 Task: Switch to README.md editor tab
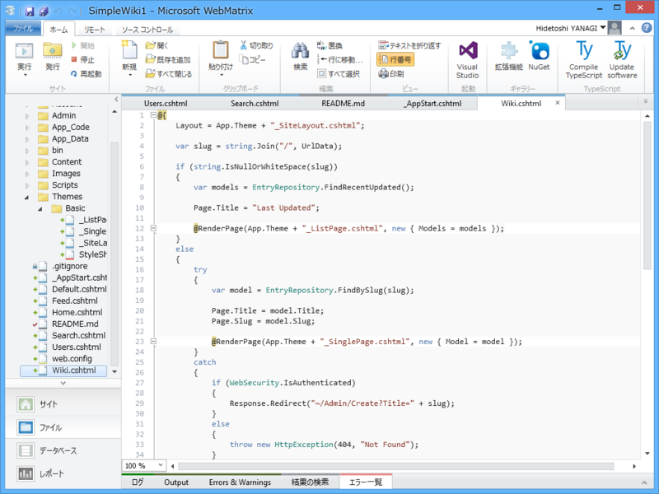coord(343,104)
